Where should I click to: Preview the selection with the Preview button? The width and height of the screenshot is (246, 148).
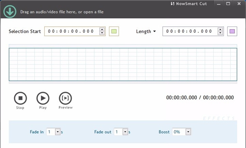pos(66,98)
